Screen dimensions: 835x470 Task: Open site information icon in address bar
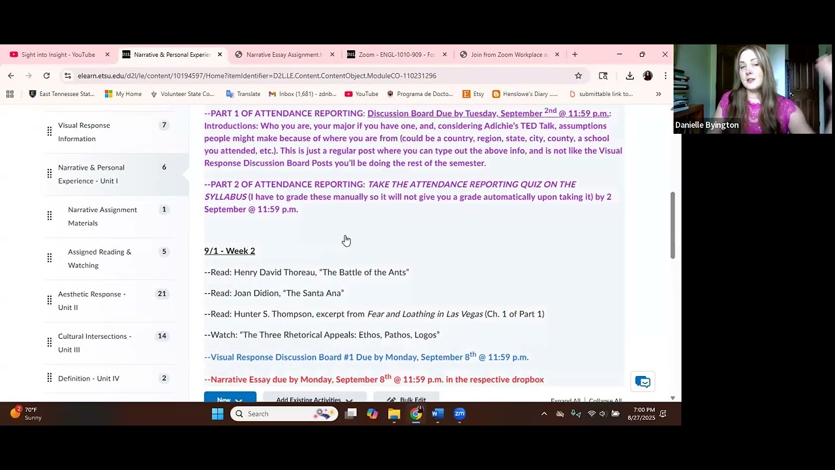coord(68,76)
